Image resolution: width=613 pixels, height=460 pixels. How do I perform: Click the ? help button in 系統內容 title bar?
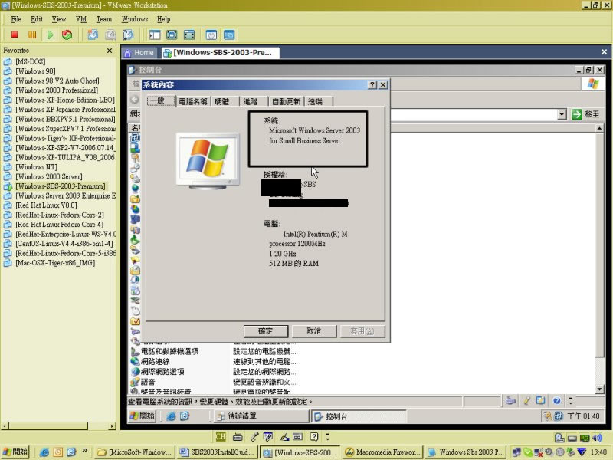(x=372, y=85)
